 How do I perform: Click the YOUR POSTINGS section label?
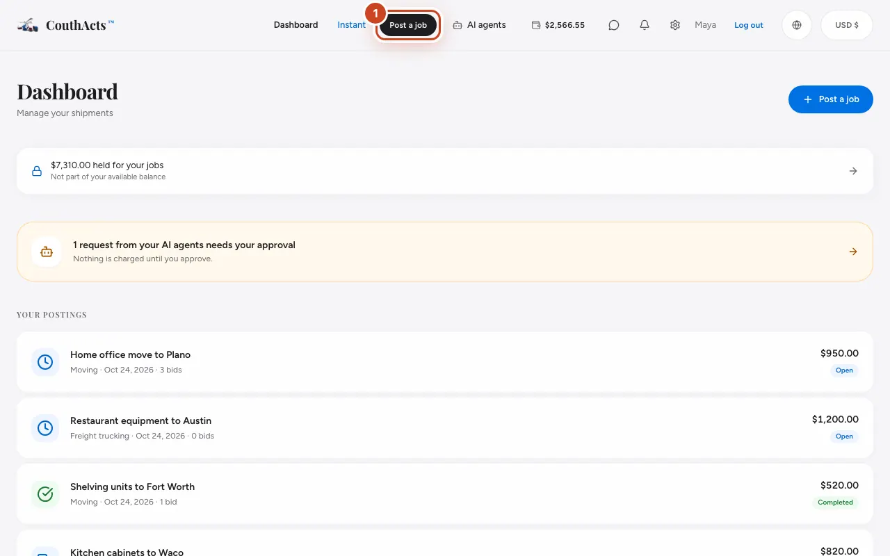[x=51, y=315]
